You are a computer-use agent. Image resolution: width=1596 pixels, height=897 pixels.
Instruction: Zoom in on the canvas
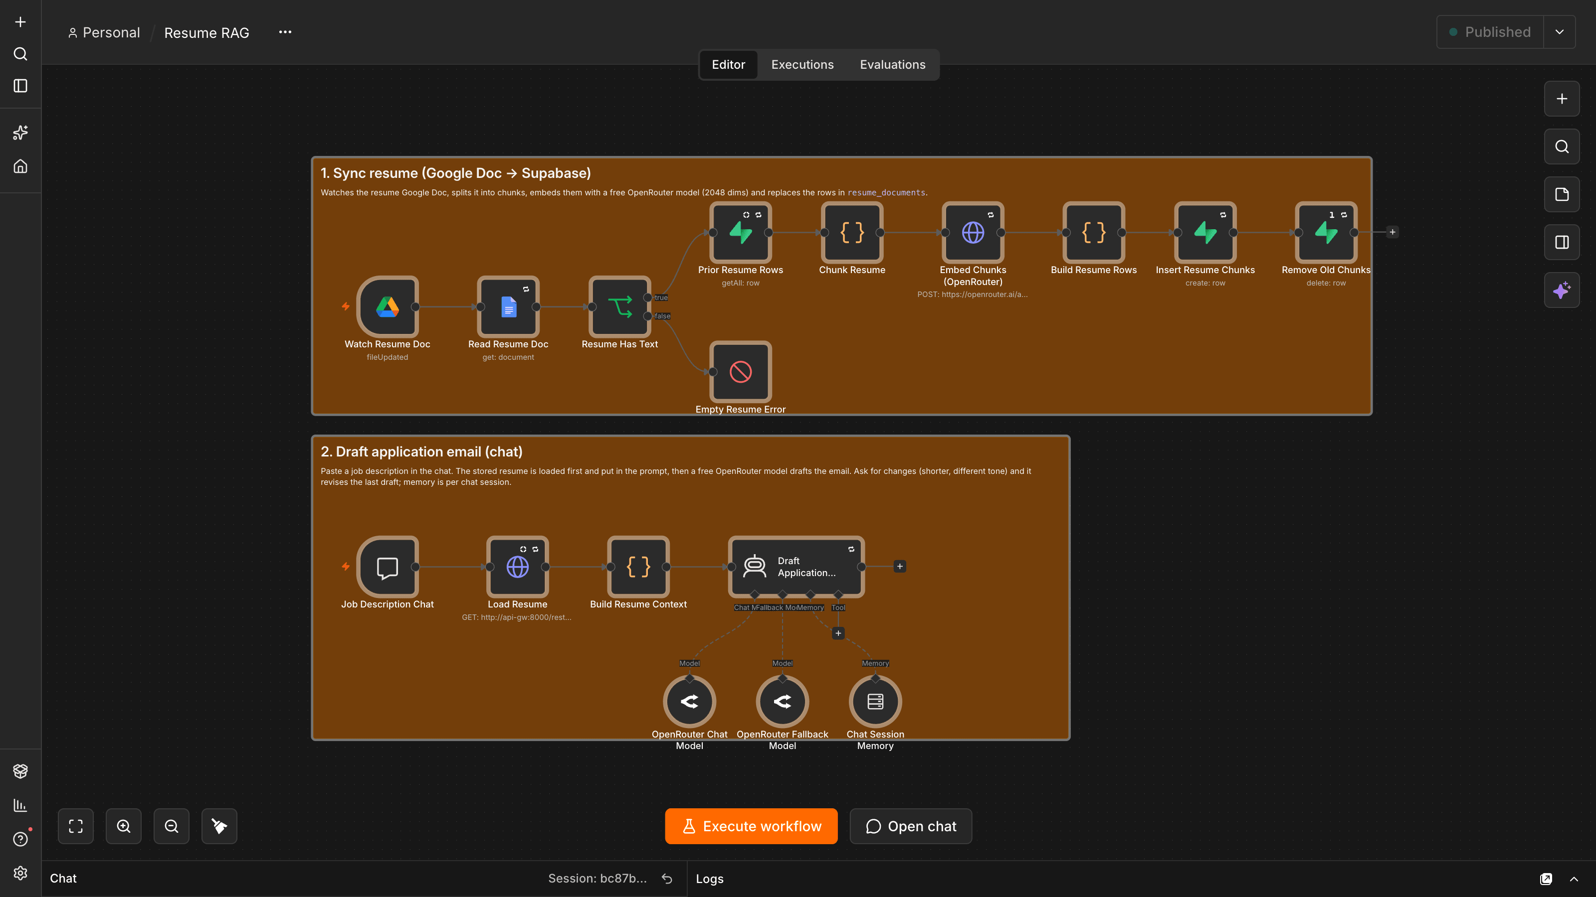click(x=124, y=826)
